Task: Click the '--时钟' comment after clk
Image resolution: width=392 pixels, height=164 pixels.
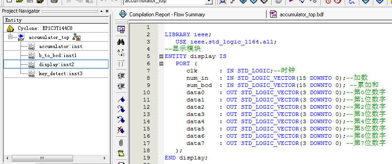Action: coord(284,70)
